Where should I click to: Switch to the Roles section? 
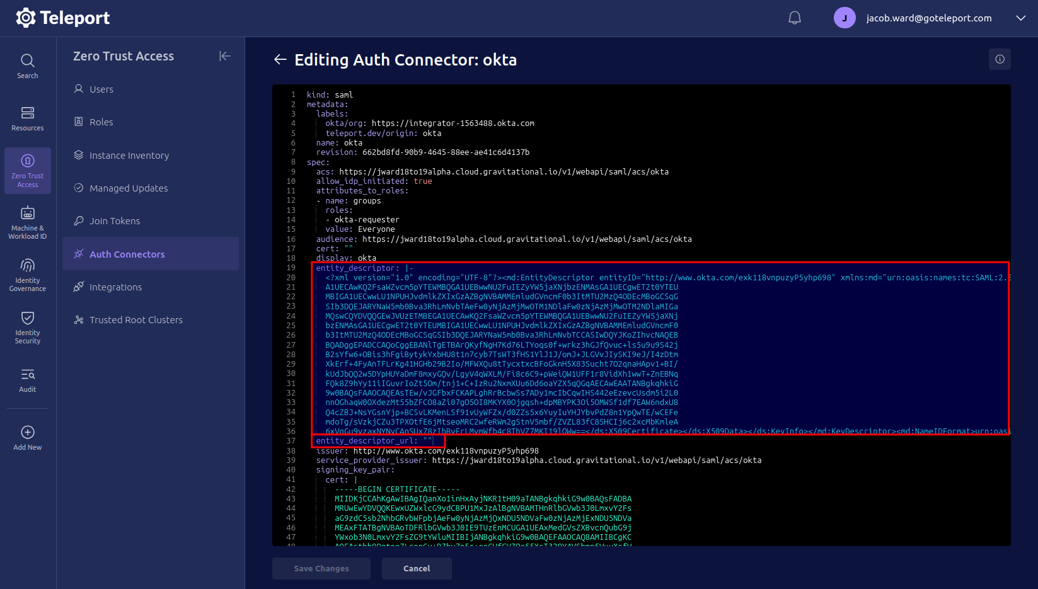101,122
